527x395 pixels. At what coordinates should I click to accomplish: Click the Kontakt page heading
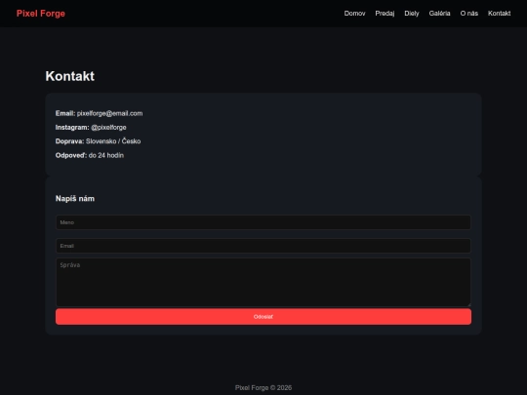click(x=70, y=76)
